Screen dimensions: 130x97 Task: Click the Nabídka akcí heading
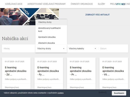coord(15,39)
